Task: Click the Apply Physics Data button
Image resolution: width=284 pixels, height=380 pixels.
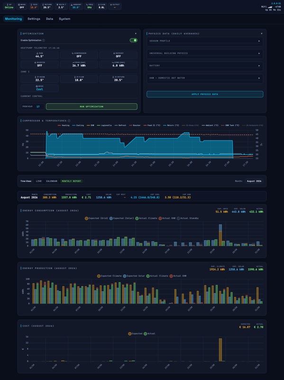Action: click(205, 94)
